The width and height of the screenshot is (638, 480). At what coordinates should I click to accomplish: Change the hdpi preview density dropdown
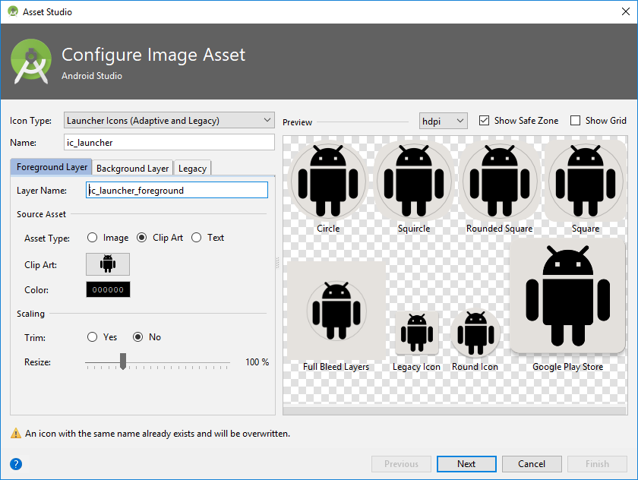pos(443,120)
